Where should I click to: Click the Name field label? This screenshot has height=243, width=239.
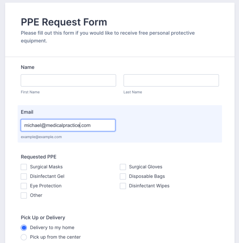click(28, 67)
